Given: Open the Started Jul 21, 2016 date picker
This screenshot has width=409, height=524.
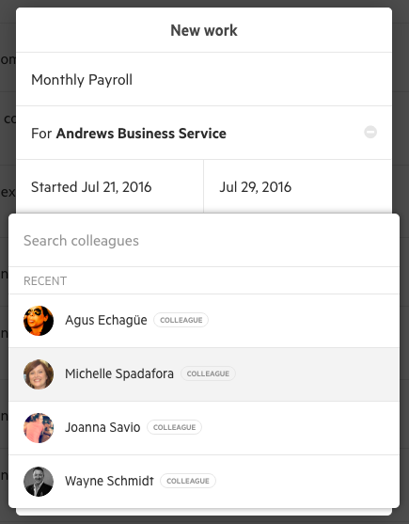Looking at the screenshot, I should click(x=110, y=186).
